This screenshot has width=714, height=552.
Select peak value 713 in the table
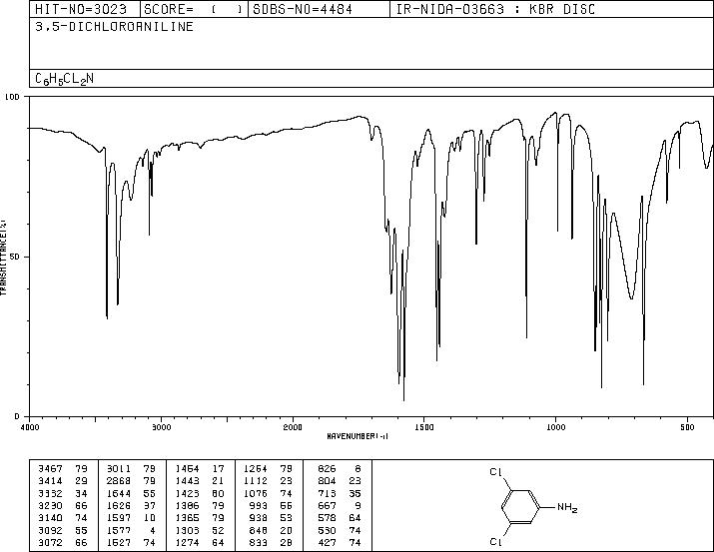tap(327, 493)
